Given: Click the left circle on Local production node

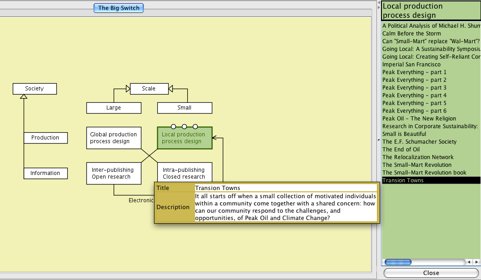Looking at the screenshot, I should pyautogui.click(x=173, y=127).
